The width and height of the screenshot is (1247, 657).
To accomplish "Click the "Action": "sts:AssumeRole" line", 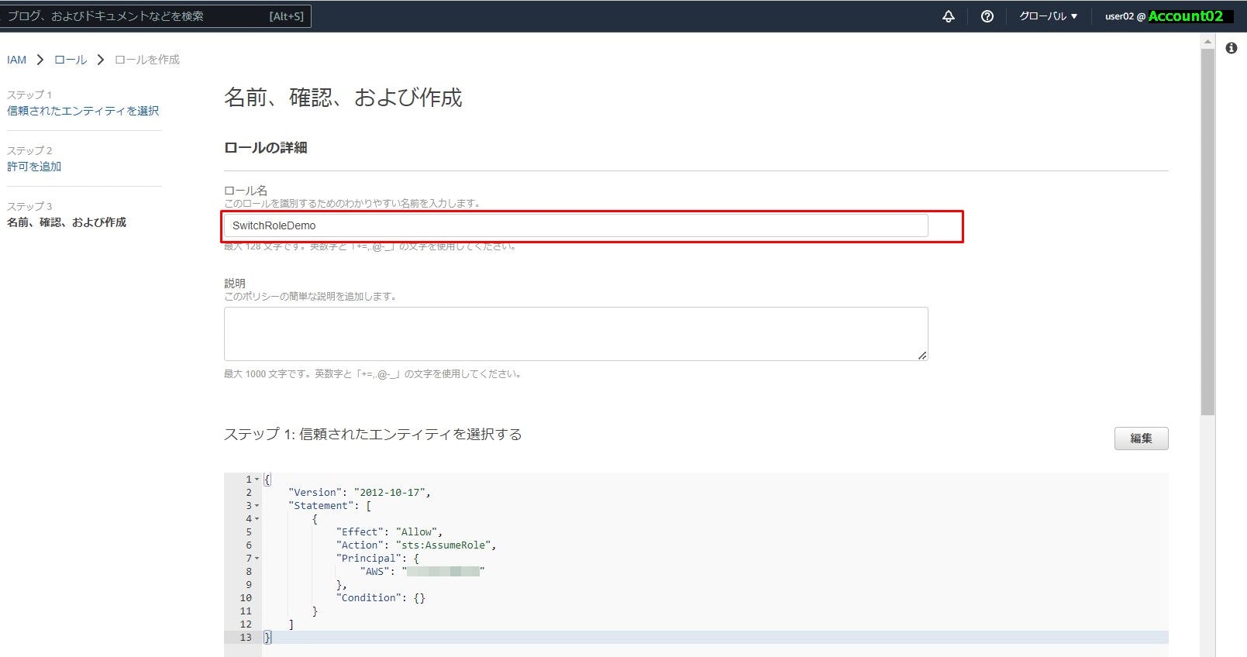I will (416, 545).
